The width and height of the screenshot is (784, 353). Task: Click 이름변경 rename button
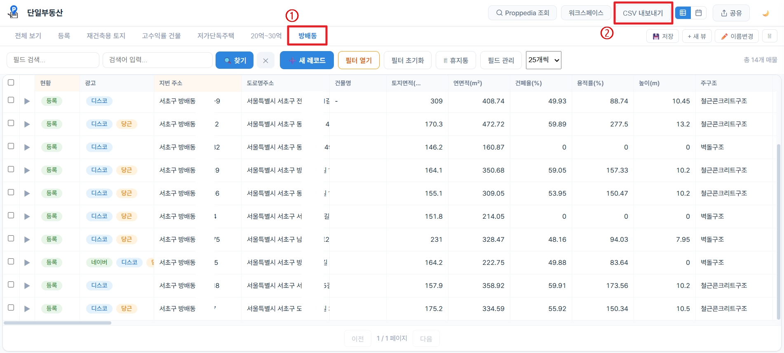pos(737,36)
